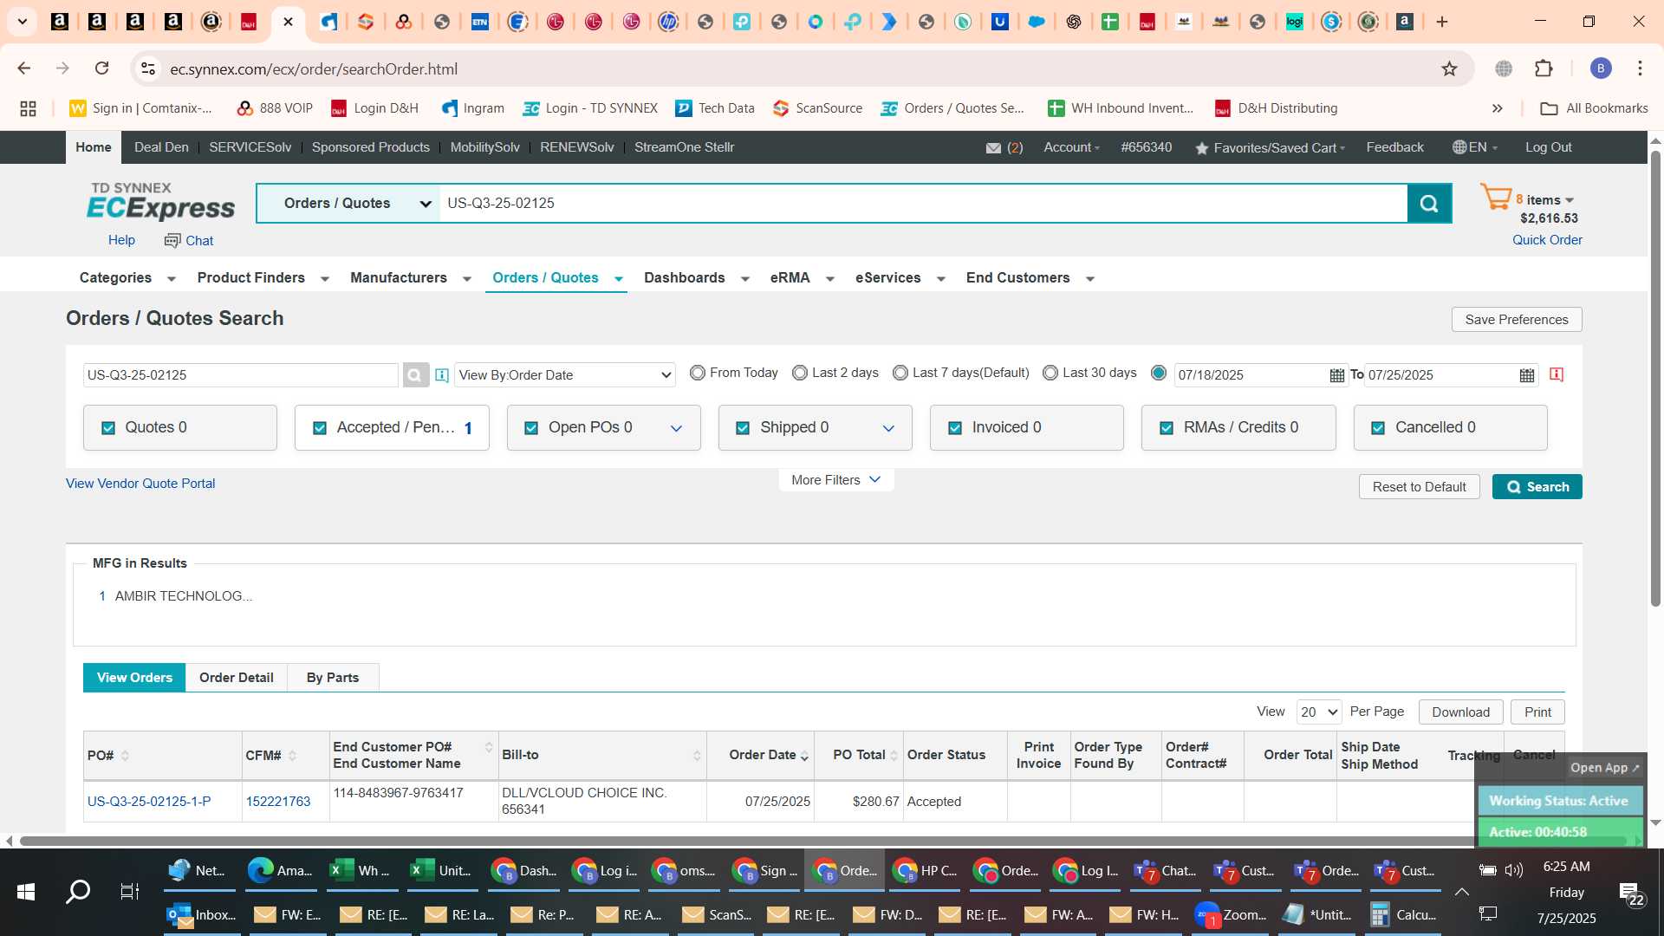Toggle the RMAs / Credits checkbox
Viewport: 1664px width, 936px height.
1167,428
